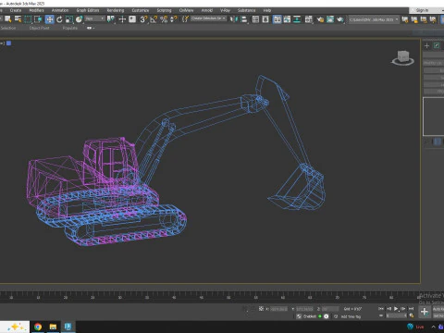
Task: Activate Select and Place tool
Action: pyautogui.click(x=80, y=19)
